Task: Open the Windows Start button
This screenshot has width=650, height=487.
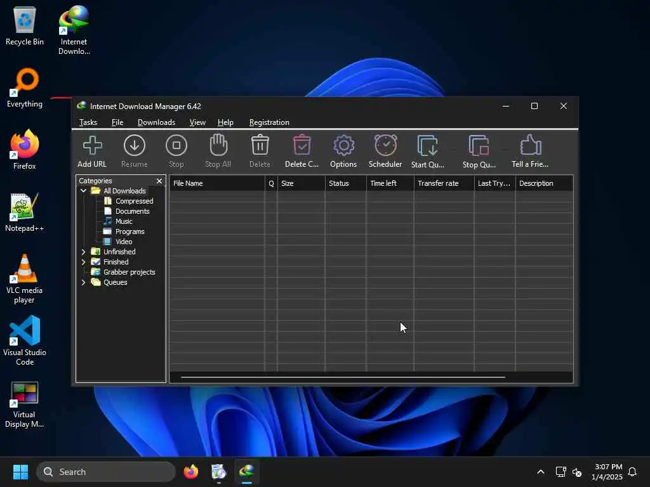Action: pyautogui.click(x=20, y=472)
